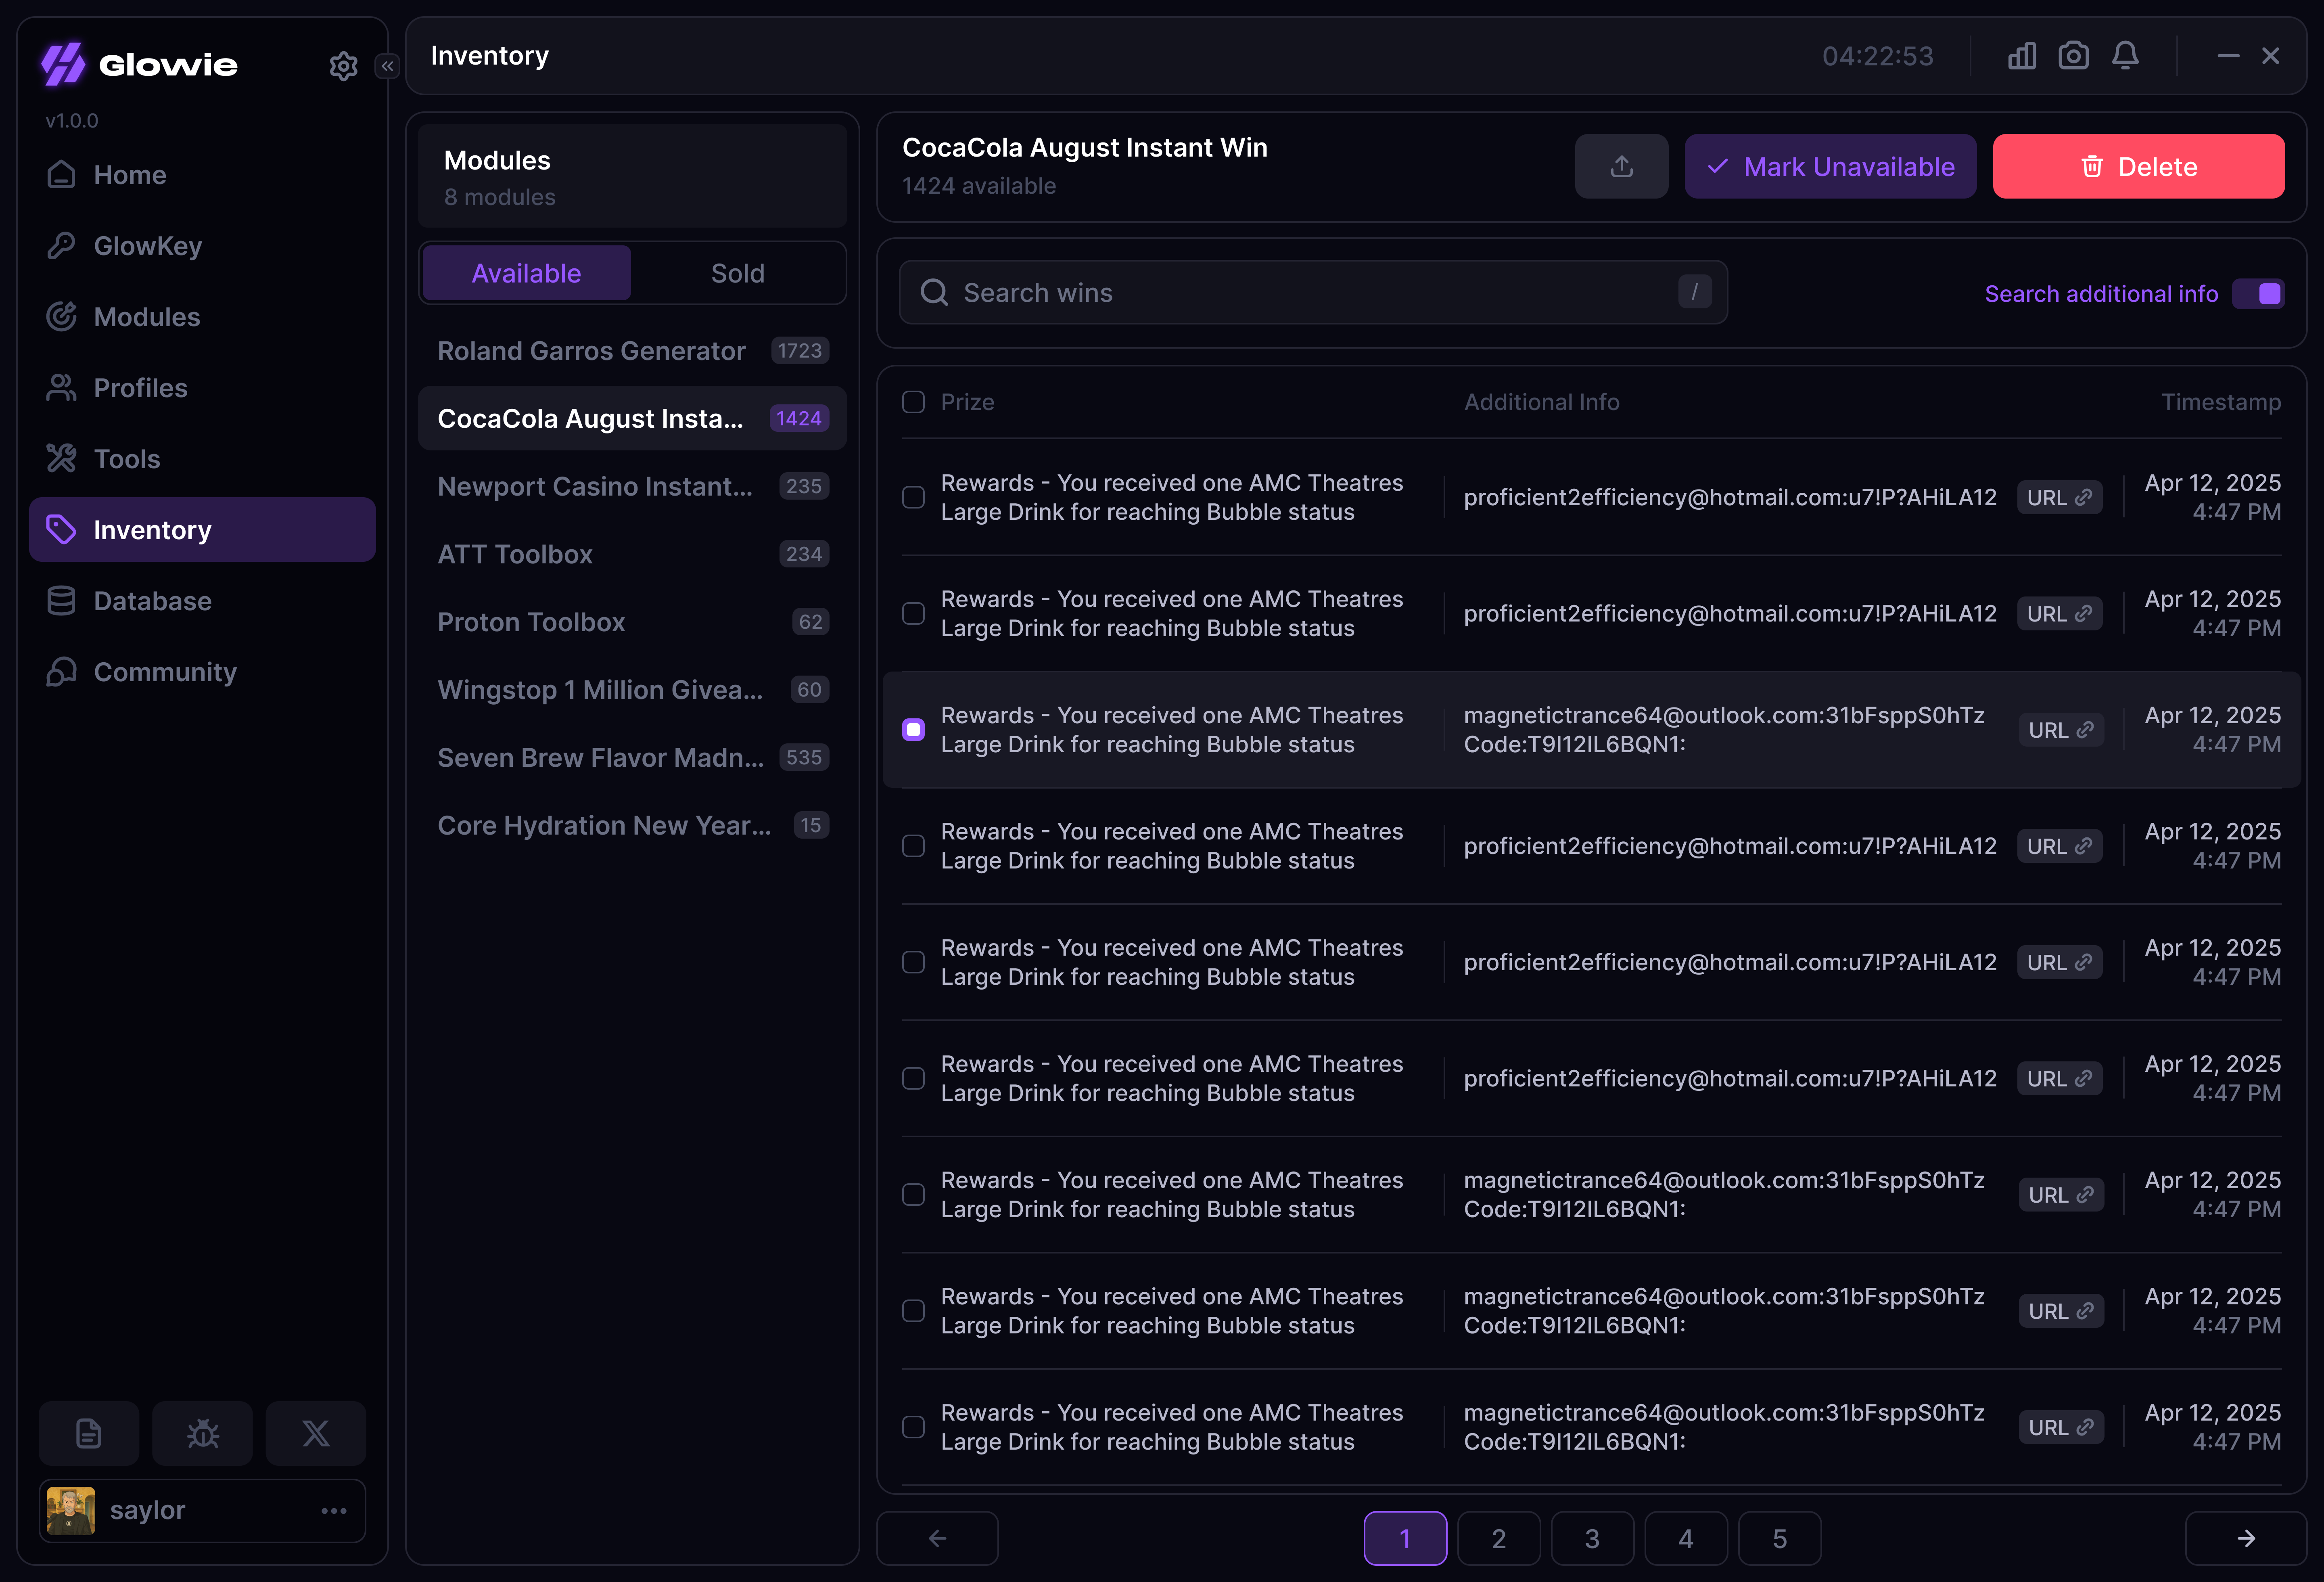
Task: Check the select-all Prize header checkbox
Action: pos(913,402)
